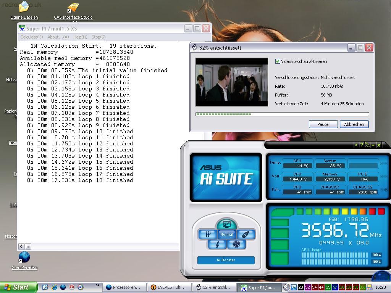This screenshot has width=391, height=293.
Task: Open the About...(A) menu in Super PI
Action: [x=58, y=37]
